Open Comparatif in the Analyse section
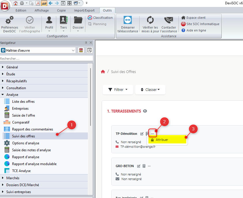The width and height of the screenshot is (243, 198). [20, 122]
